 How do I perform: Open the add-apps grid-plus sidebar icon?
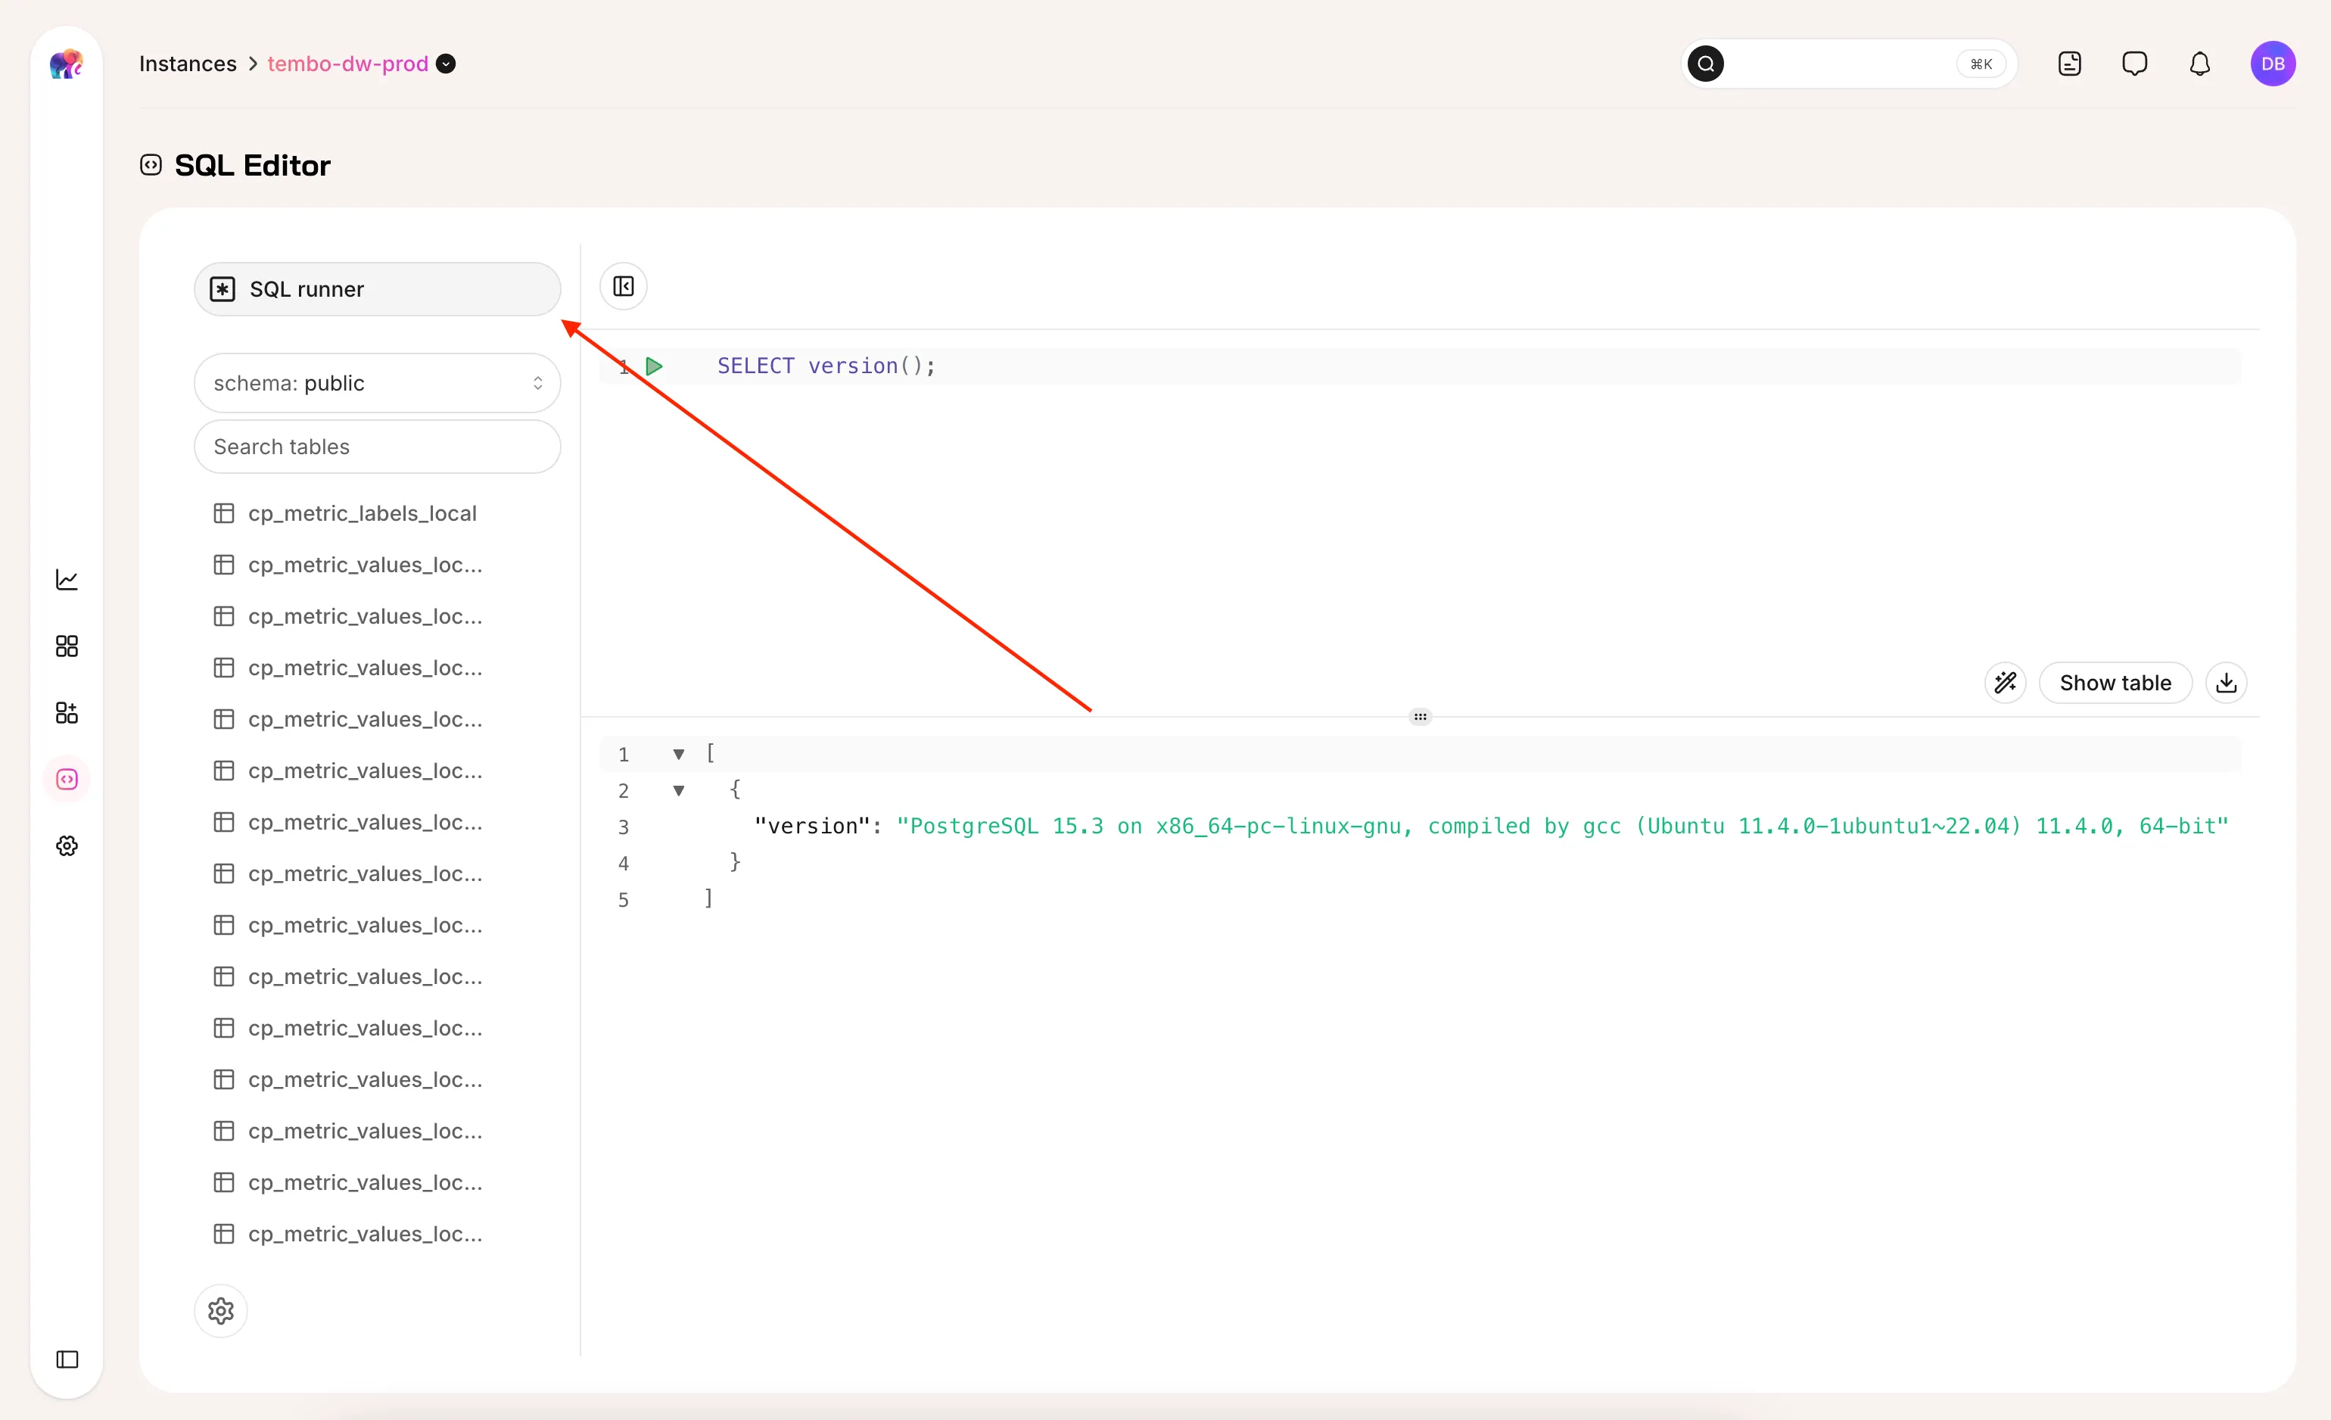(67, 712)
